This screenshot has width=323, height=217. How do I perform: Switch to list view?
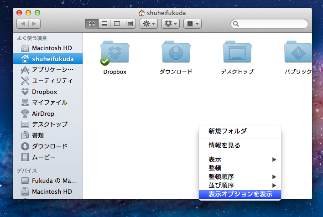(104, 24)
